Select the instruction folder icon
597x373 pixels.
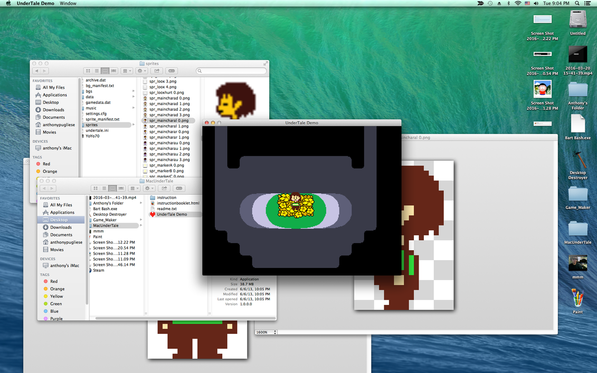153,197
